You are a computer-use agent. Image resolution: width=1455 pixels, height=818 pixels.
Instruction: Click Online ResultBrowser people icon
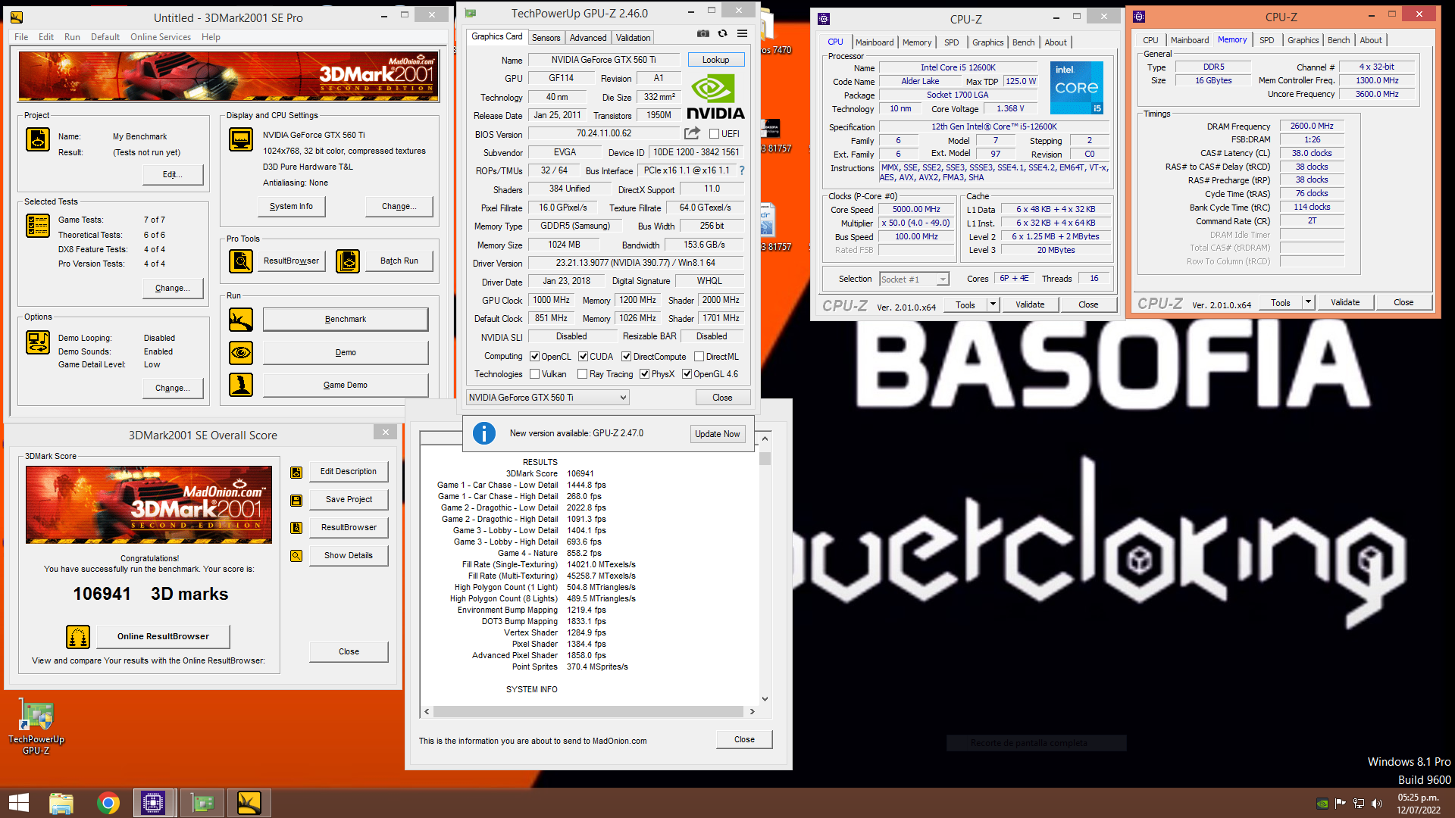pyautogui.click(x=78, y=637)
